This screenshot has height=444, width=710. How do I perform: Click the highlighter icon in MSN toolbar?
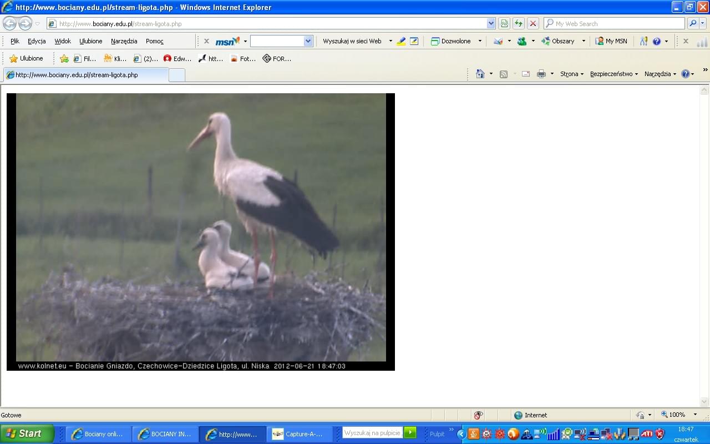tap(401, 41)
